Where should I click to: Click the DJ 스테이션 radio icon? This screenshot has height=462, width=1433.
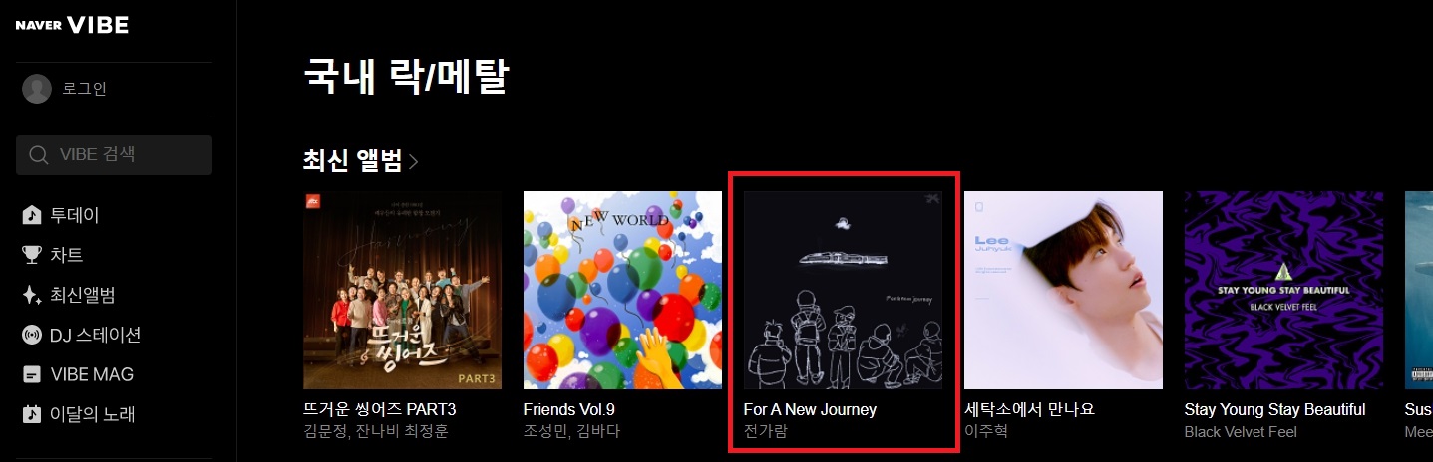click(x=32, y=335)
